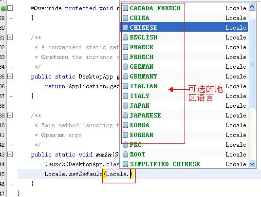Select the PRC locale suggestion
This screenshot has height=197, width=261.
[x=184, y=145]
